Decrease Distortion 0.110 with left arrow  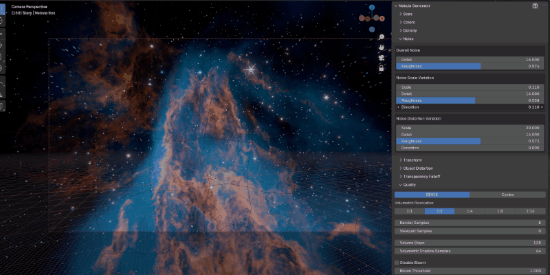click(x=398, y=107)
